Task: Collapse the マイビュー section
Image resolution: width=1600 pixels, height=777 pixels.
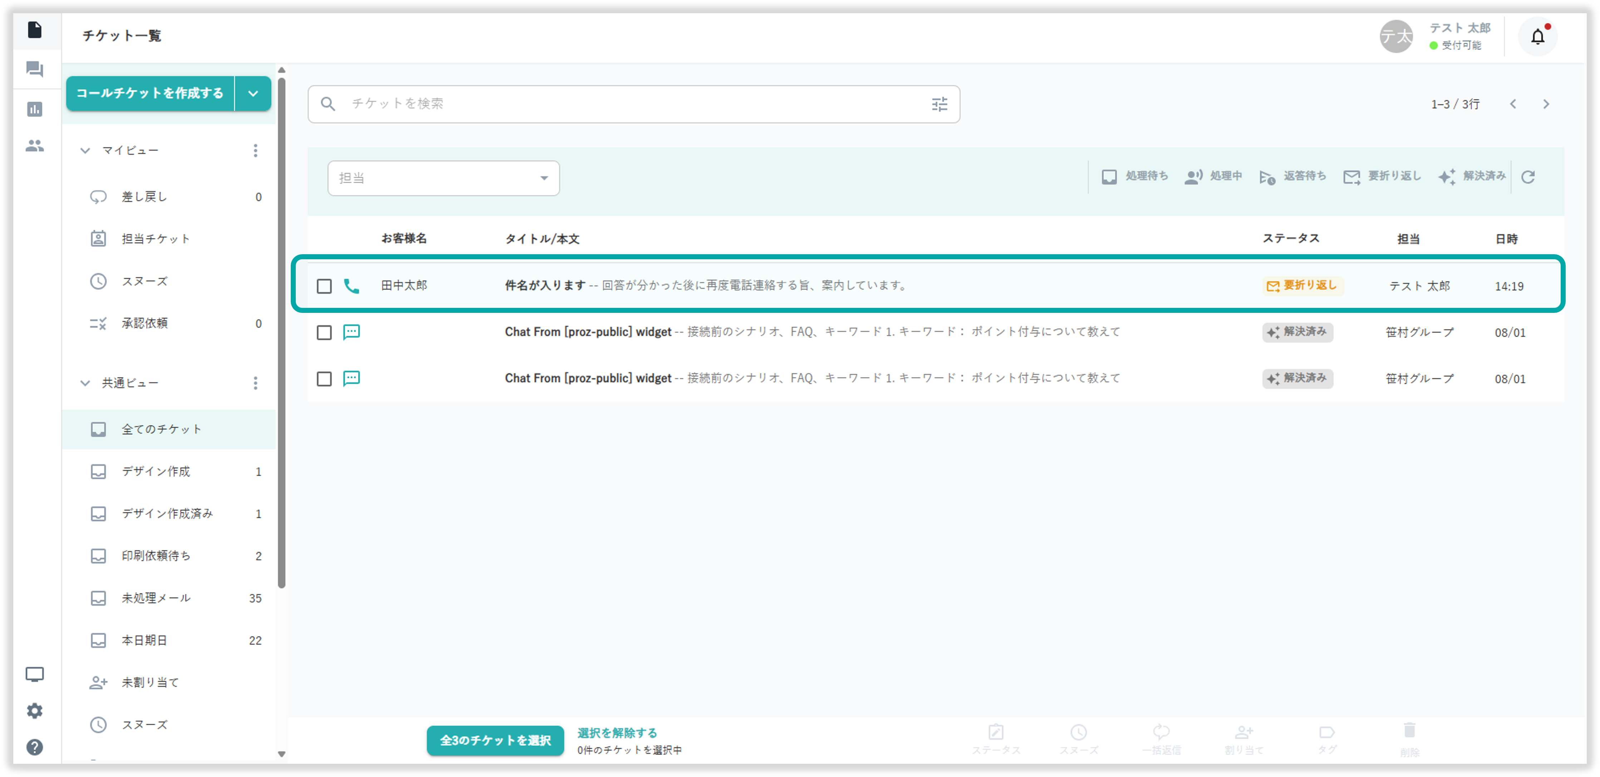Action: tap(85, 151)
